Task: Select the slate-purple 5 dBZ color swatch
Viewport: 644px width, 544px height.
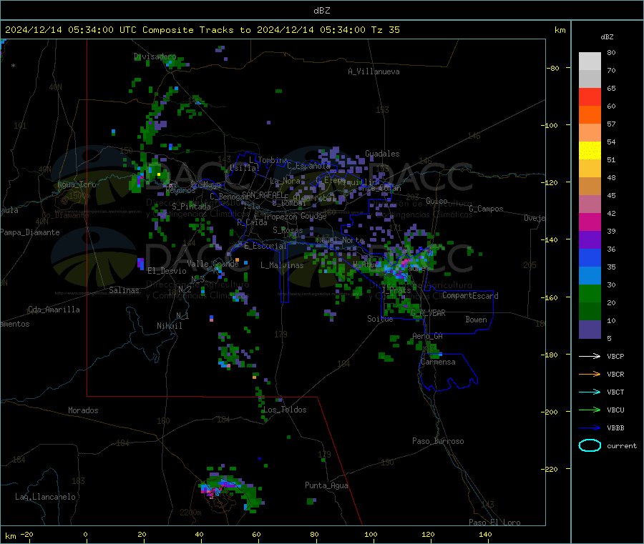Action: click(590, 330)
